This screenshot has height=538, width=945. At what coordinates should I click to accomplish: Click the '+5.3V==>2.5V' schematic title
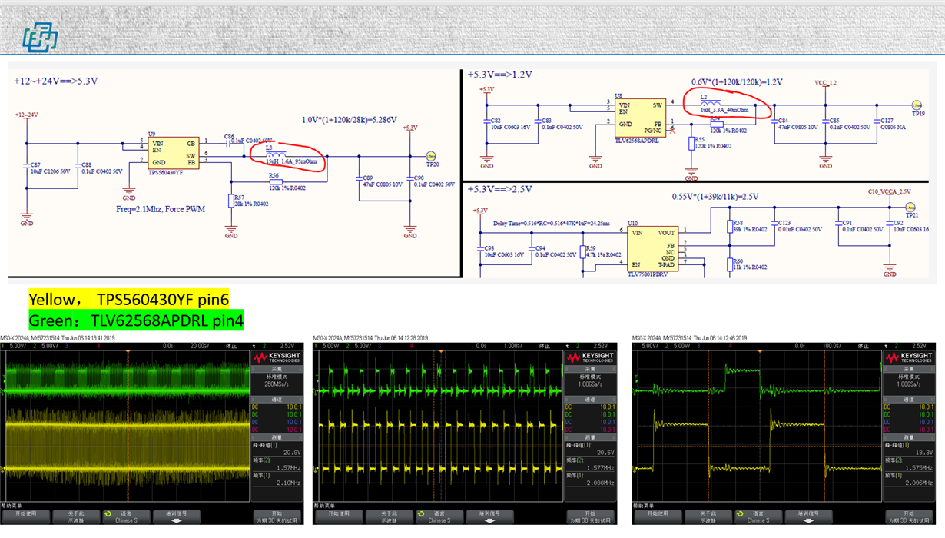[x=500, y=189]
